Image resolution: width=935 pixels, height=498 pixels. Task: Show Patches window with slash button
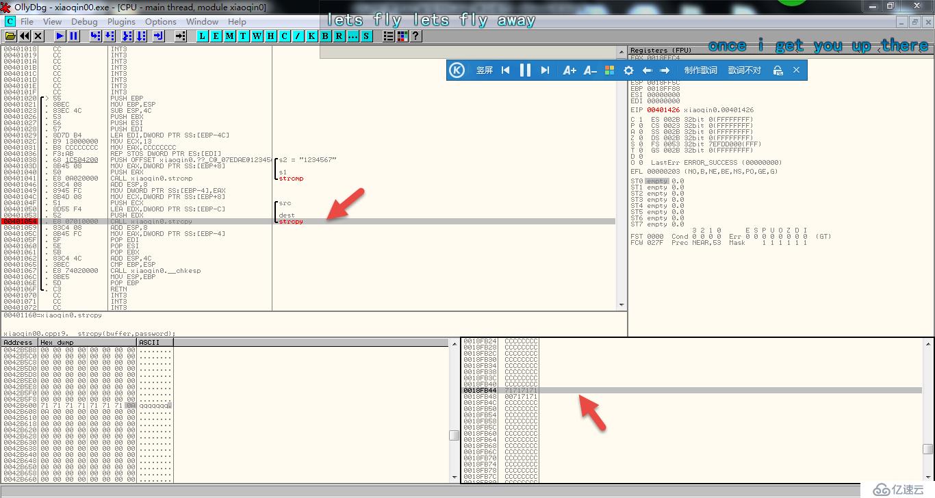[x=298, y=36]
